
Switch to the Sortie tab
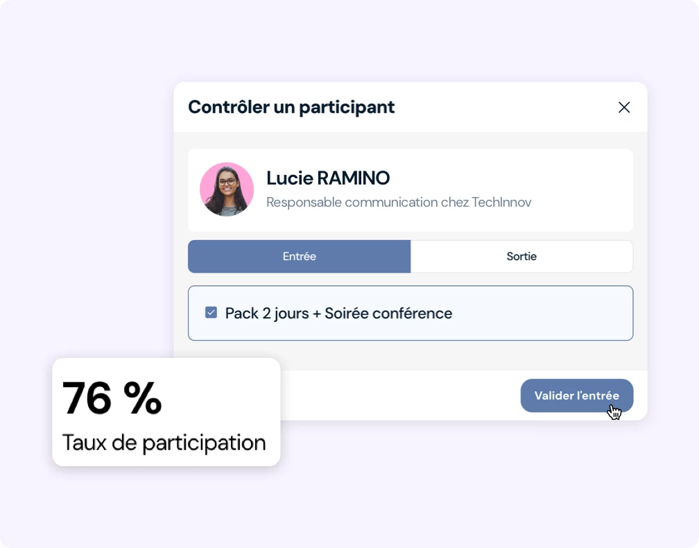(x=521, y=257)
